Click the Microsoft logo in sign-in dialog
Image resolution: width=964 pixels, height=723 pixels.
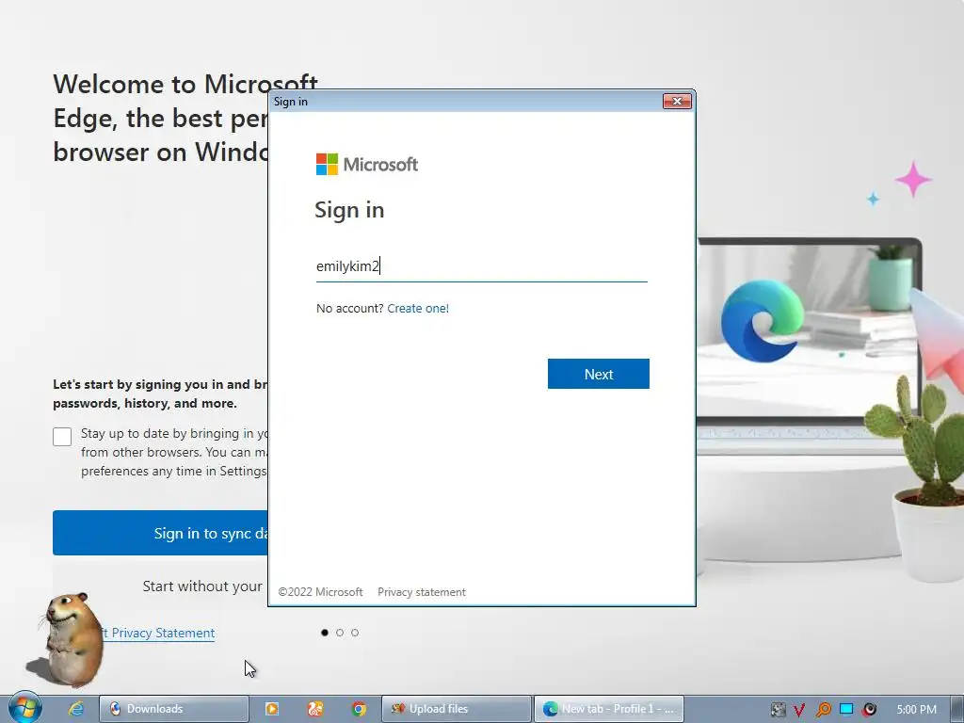coord(367,164)
